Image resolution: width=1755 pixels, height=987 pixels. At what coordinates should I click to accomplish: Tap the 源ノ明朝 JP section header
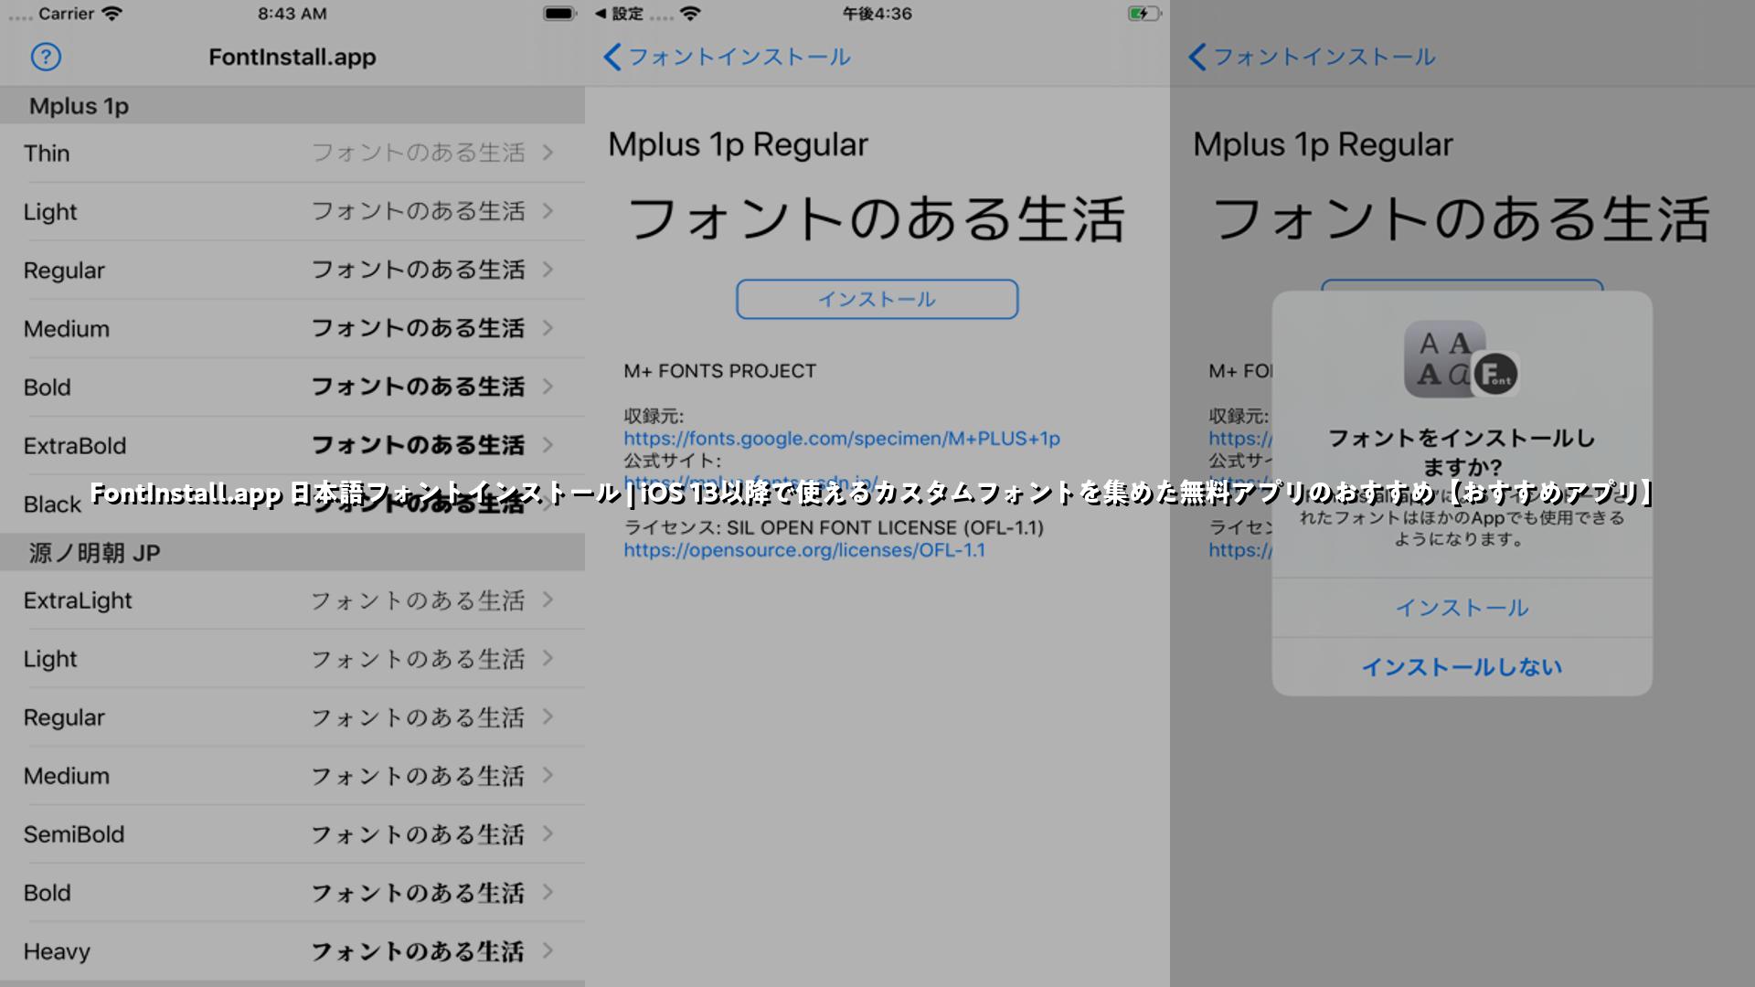292,553
